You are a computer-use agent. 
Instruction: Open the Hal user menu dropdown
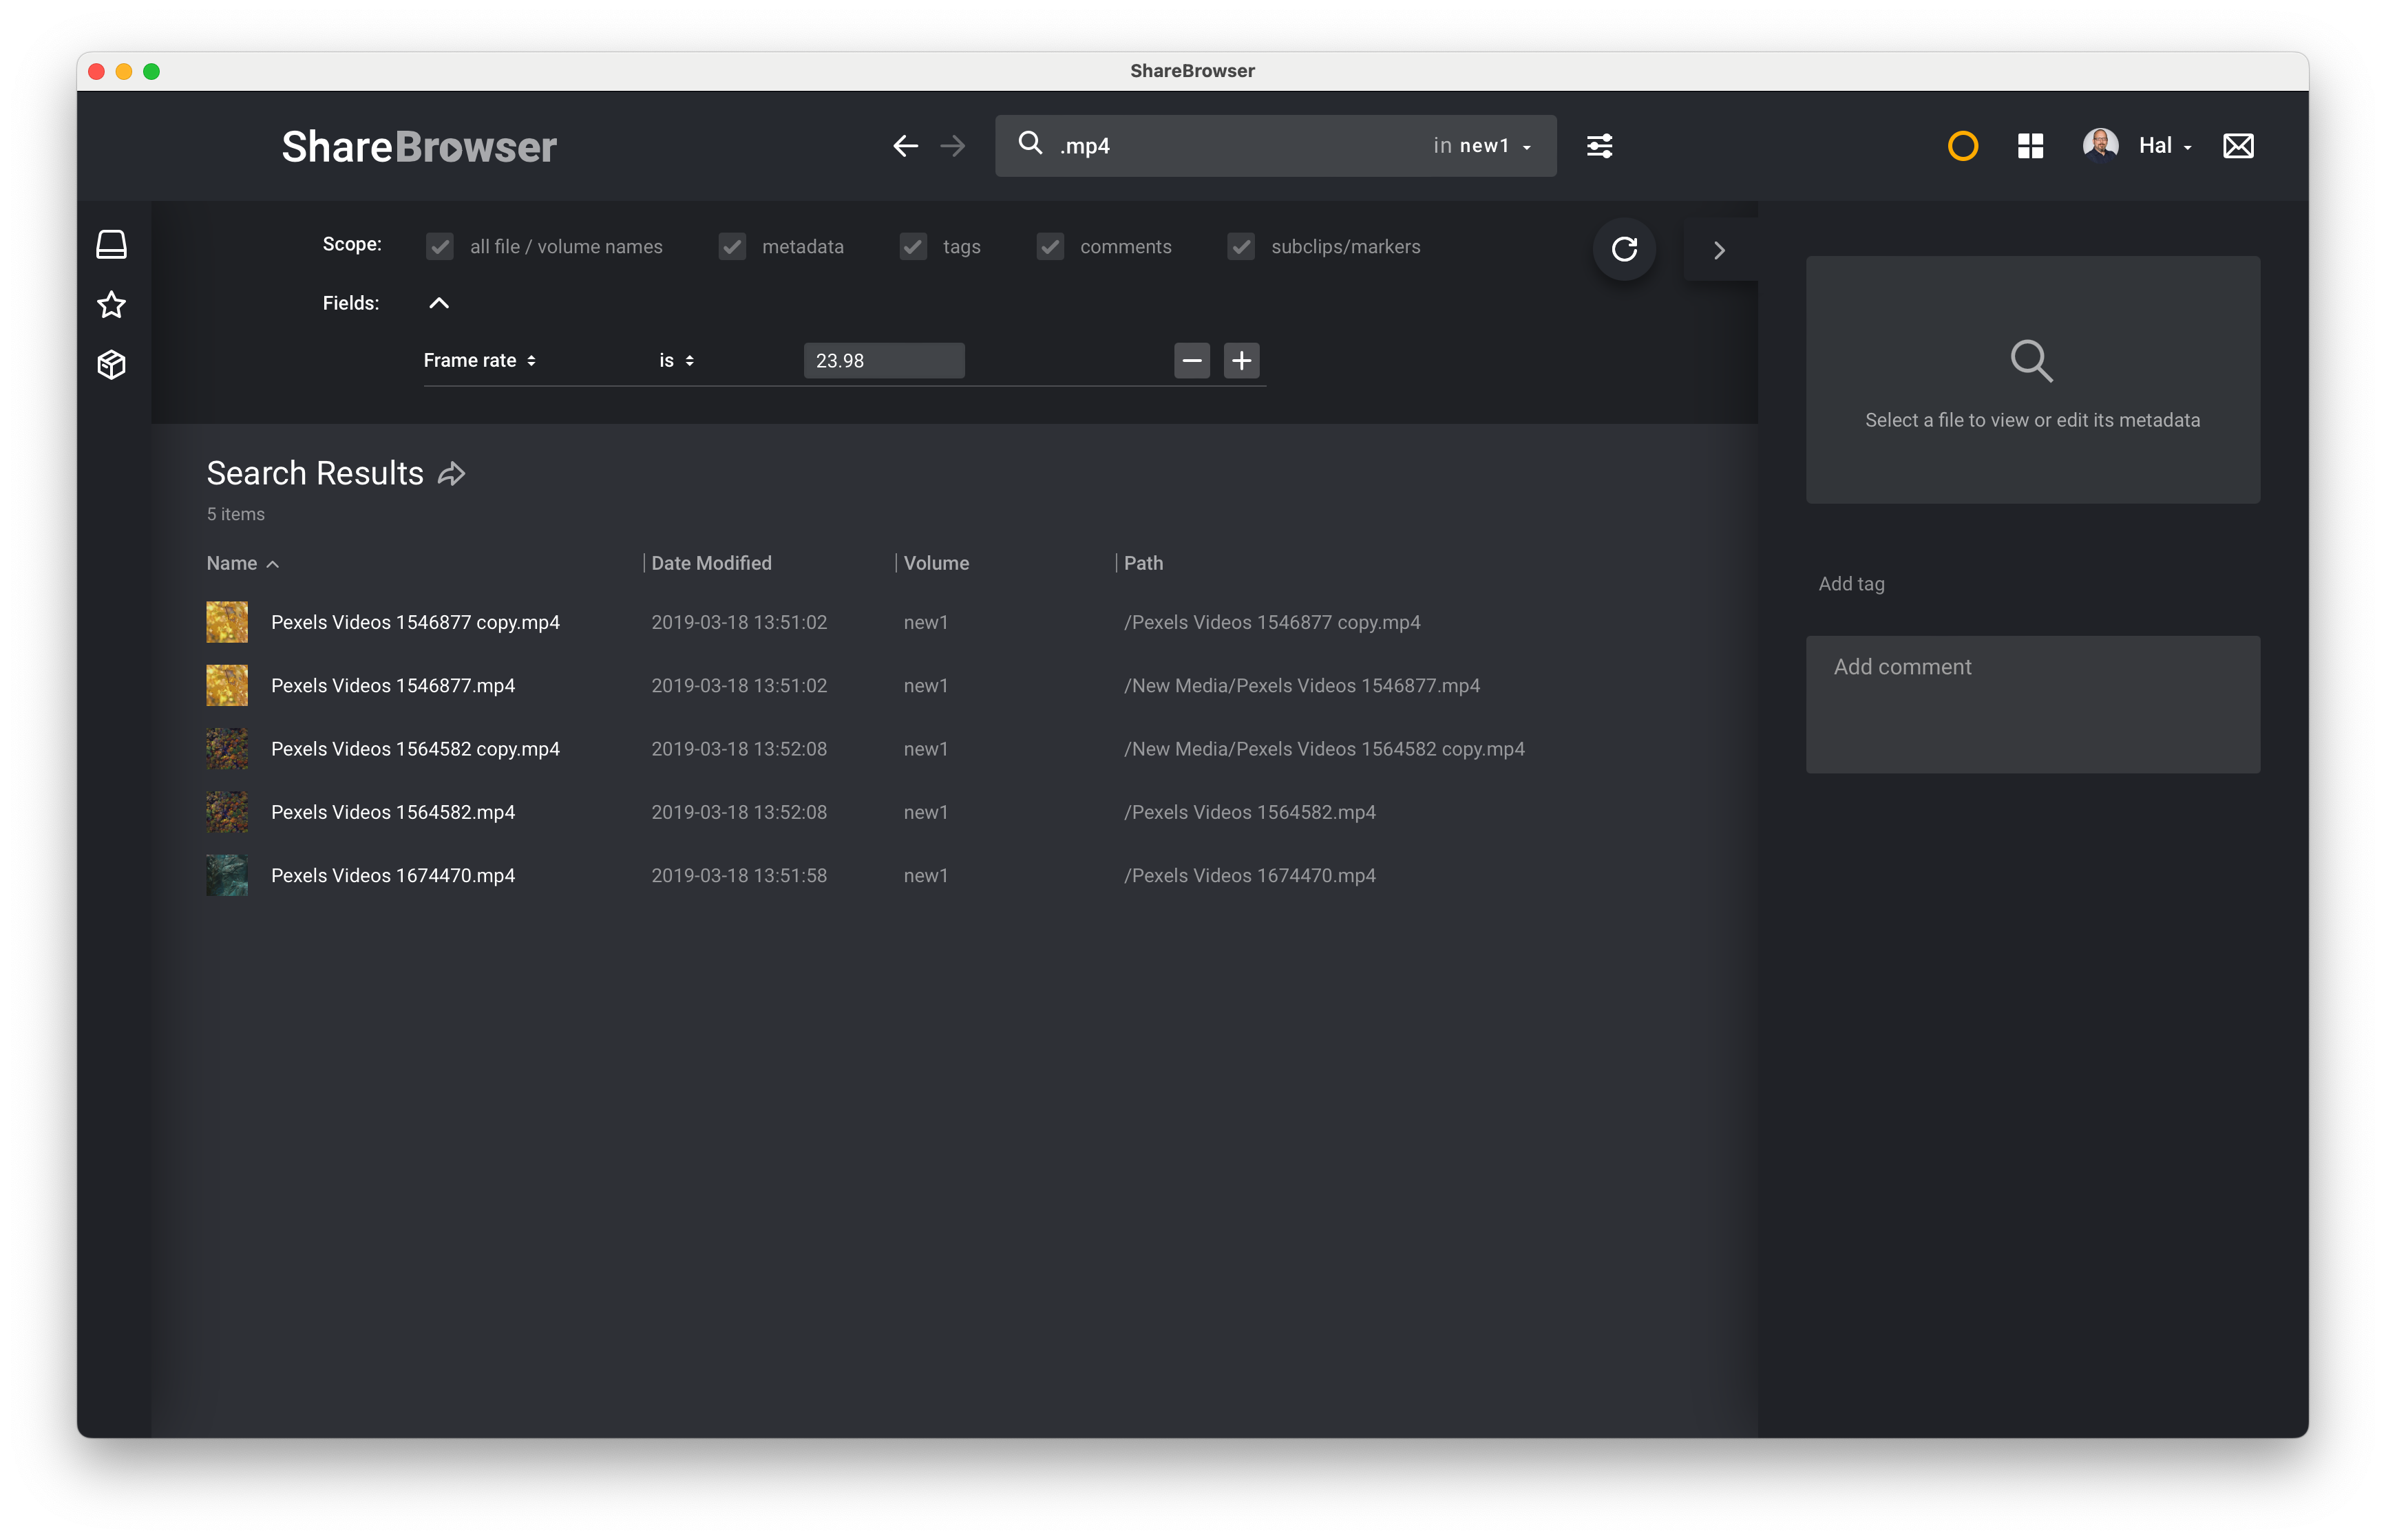point(2165,146)
